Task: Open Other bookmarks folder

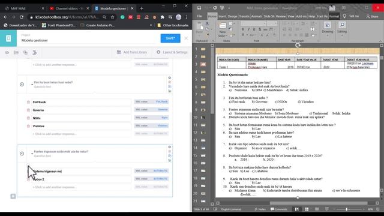Action: 173,25
